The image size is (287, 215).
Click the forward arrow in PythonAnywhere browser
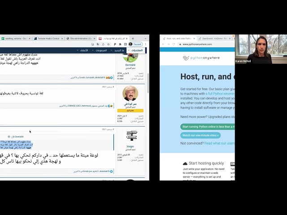169,44
